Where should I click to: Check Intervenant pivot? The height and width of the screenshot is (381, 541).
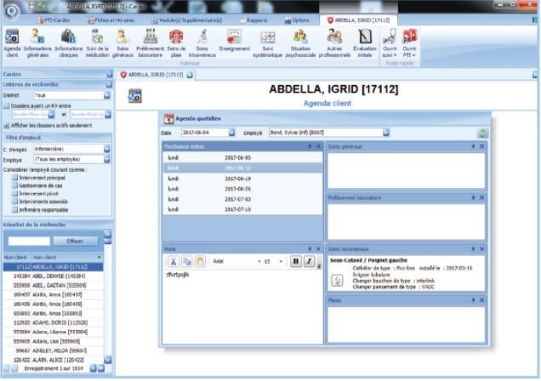point(14,194)
